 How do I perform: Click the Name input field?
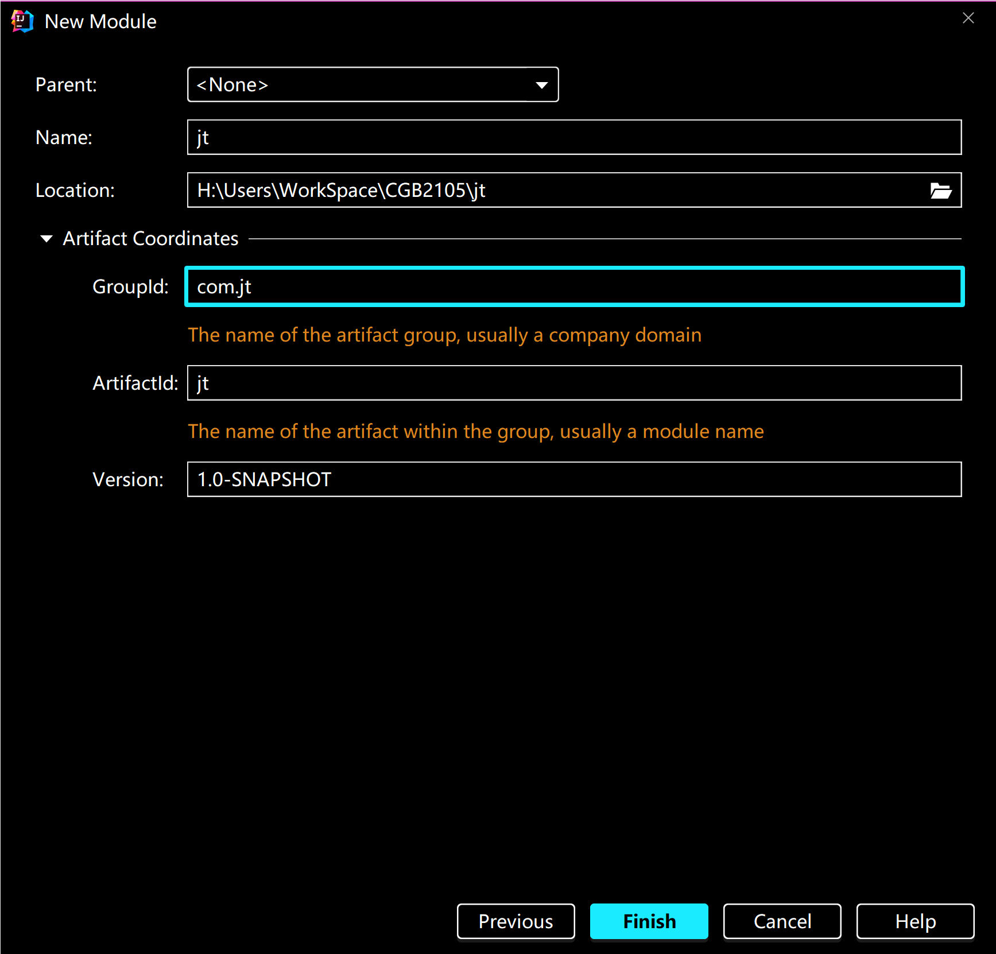pyautogui.click(x=574, y=137)
